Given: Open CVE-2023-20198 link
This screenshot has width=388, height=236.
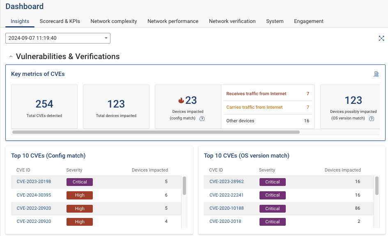Looking at the screenshot, I should [x=34, y=182].
